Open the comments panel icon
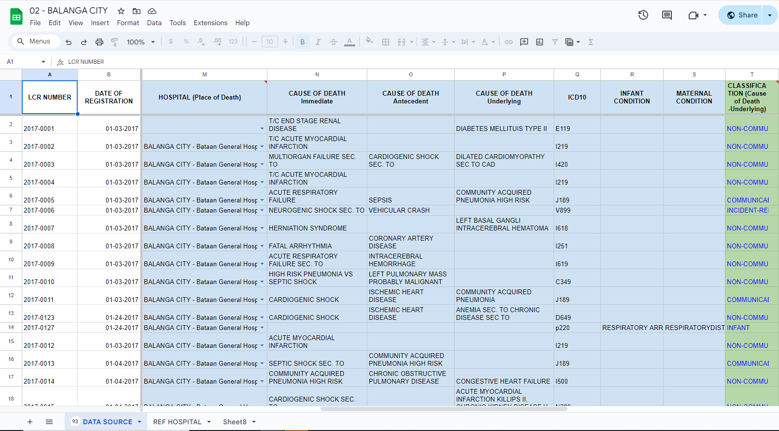Screen dimensions: 779x431 (x=667, y=15)
